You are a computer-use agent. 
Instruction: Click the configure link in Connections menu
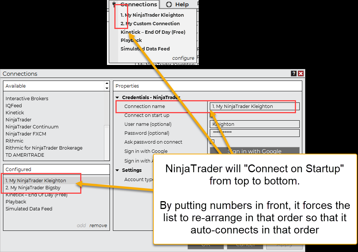click(x=183, y=58)
